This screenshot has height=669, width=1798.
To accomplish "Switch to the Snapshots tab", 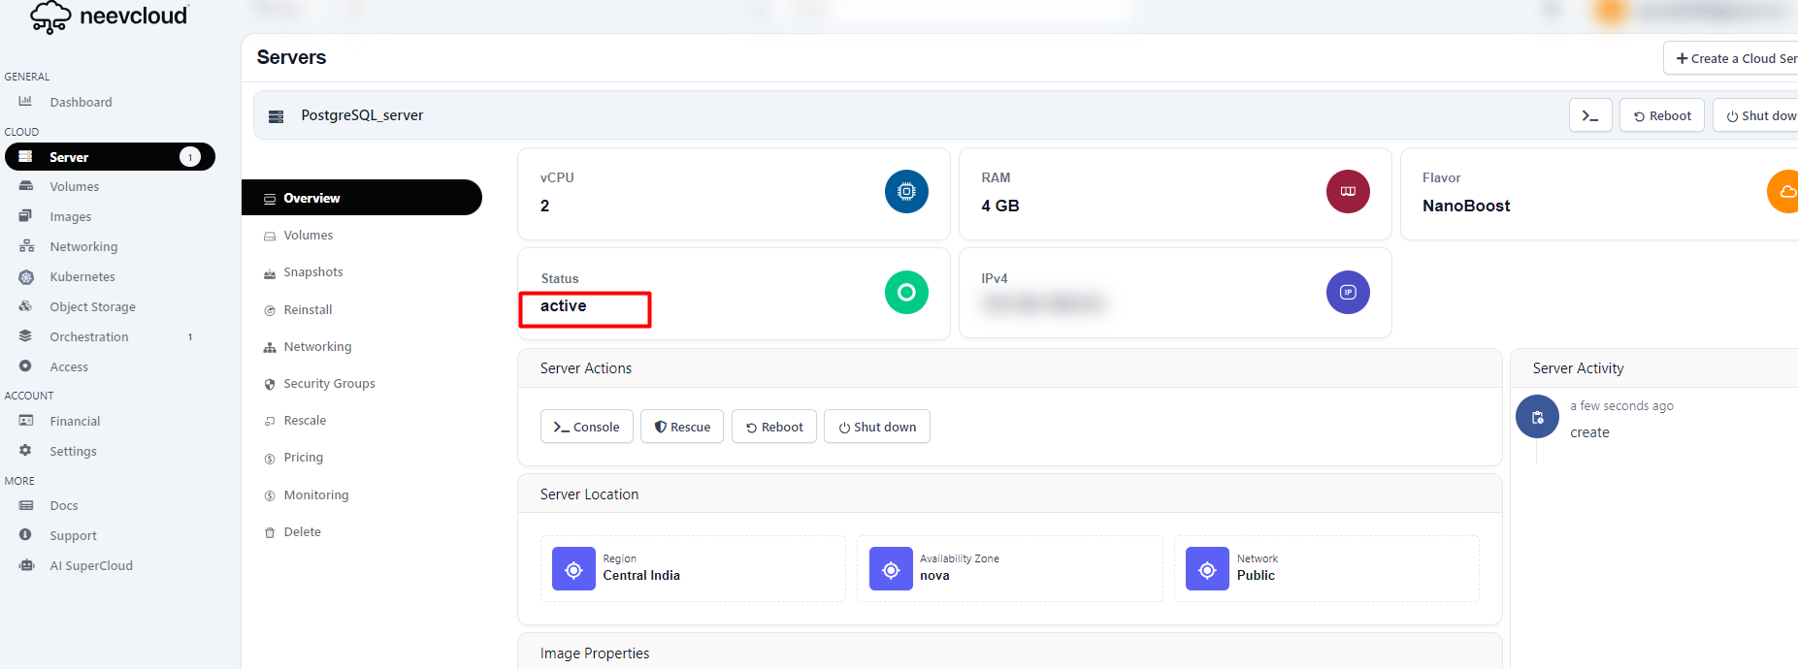I will coord(312,272).
